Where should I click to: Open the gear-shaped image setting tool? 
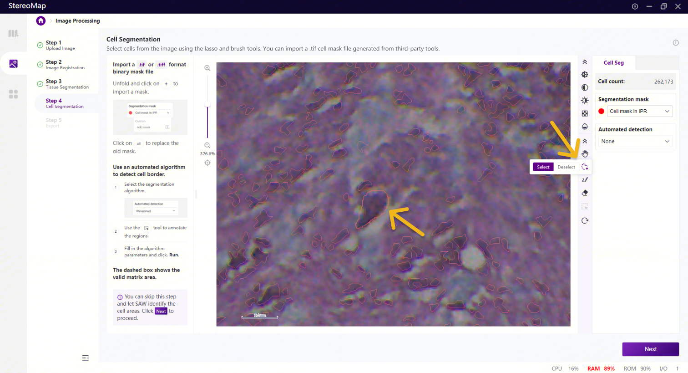[585, 75]
